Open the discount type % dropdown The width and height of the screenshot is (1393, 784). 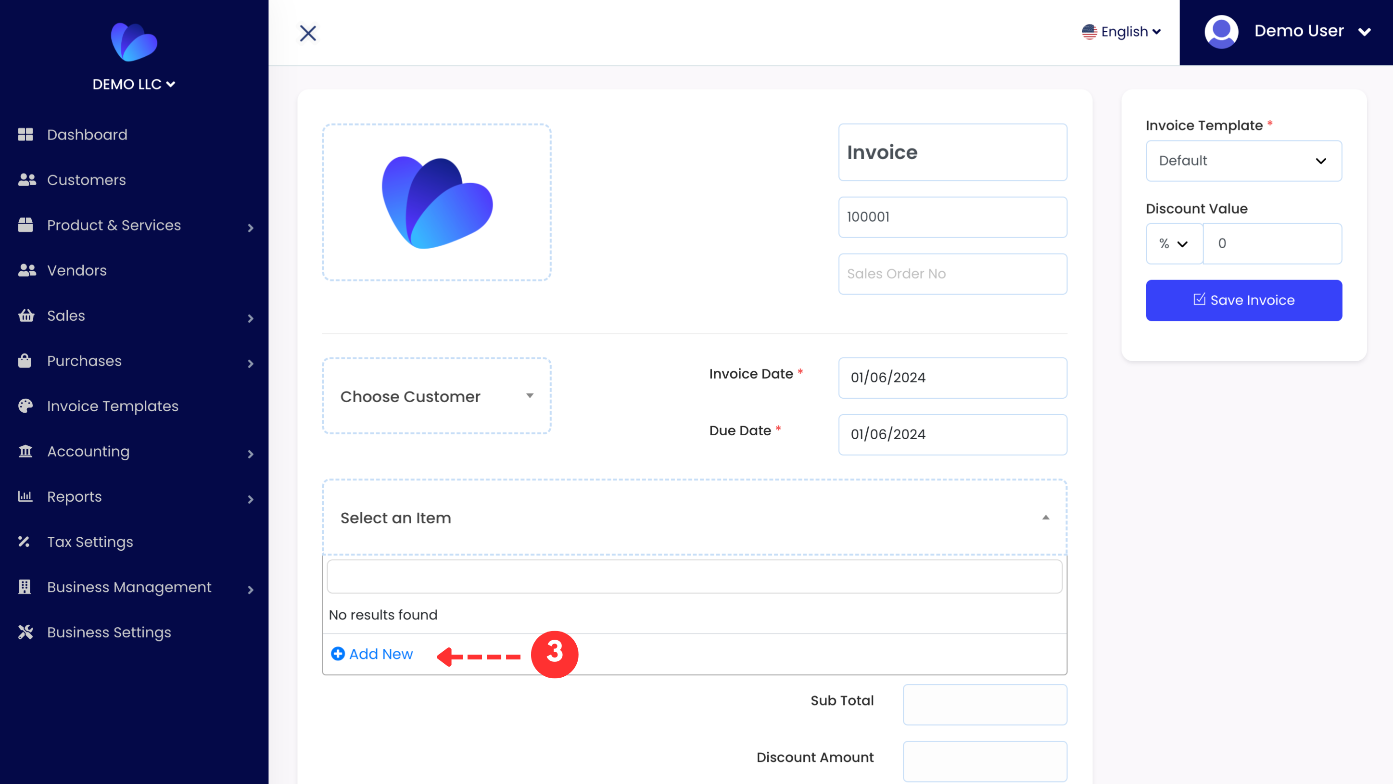pyautogui.click(x=1174, y=244)
